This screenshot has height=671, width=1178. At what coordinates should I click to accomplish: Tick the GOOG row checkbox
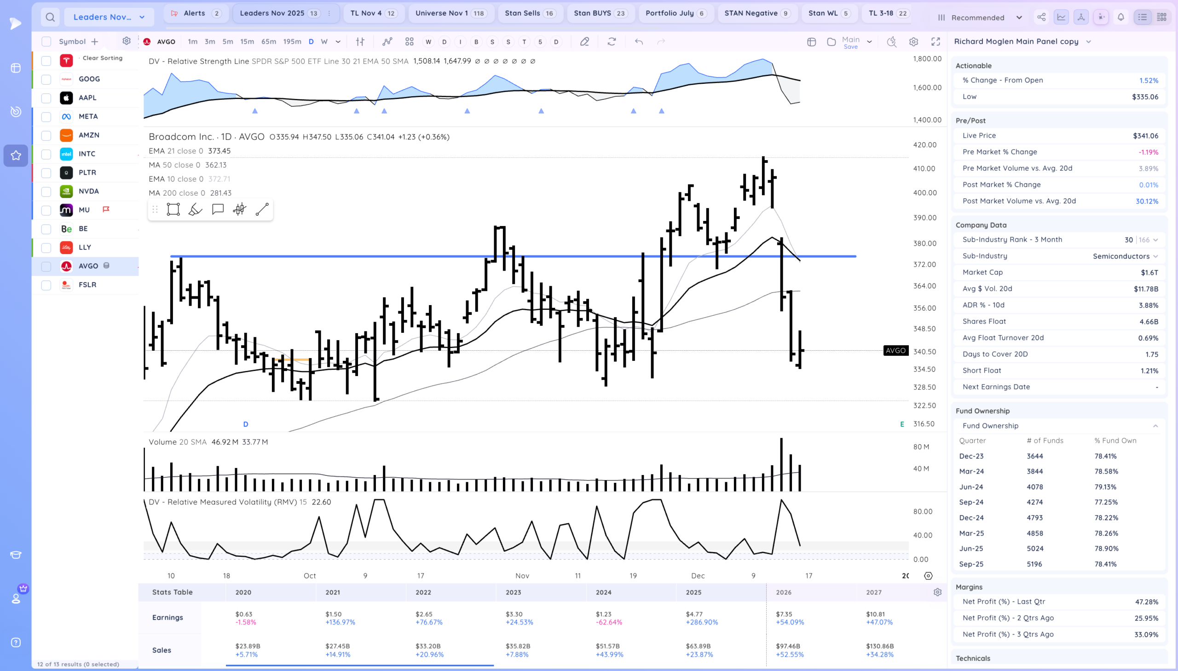(x=46, y=79)
